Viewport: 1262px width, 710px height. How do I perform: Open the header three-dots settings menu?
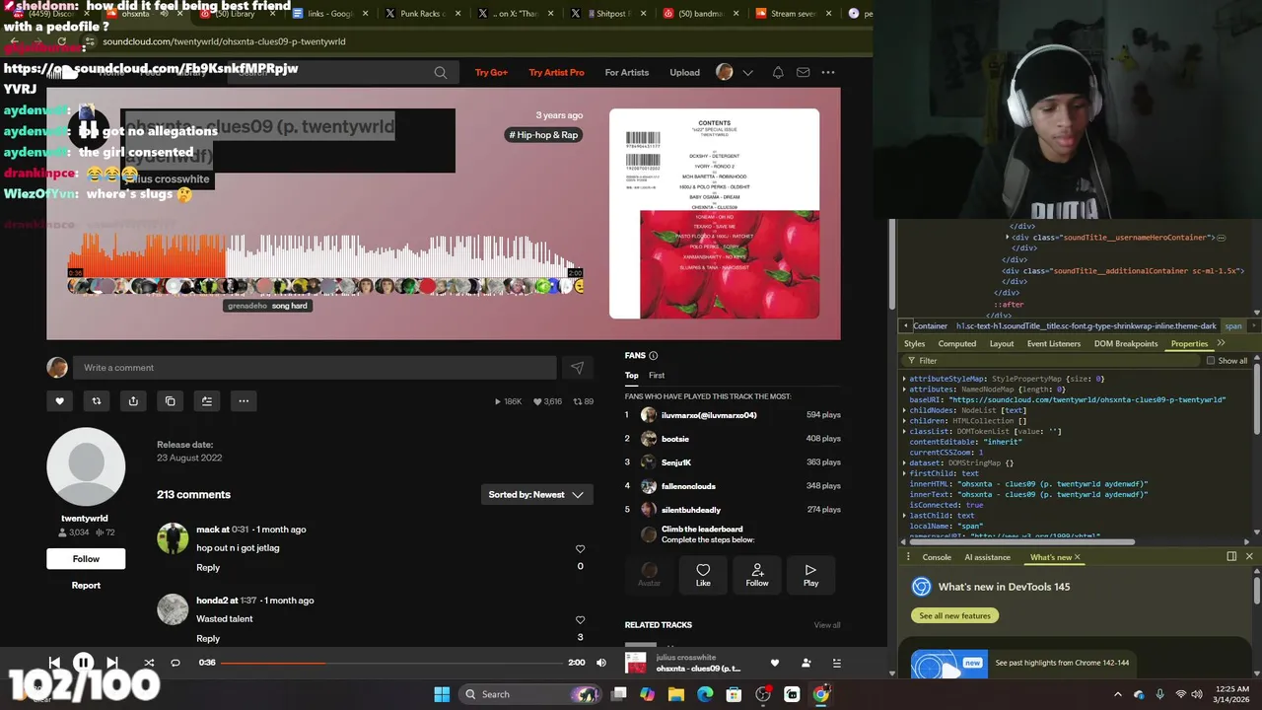[x=828, y=72]
